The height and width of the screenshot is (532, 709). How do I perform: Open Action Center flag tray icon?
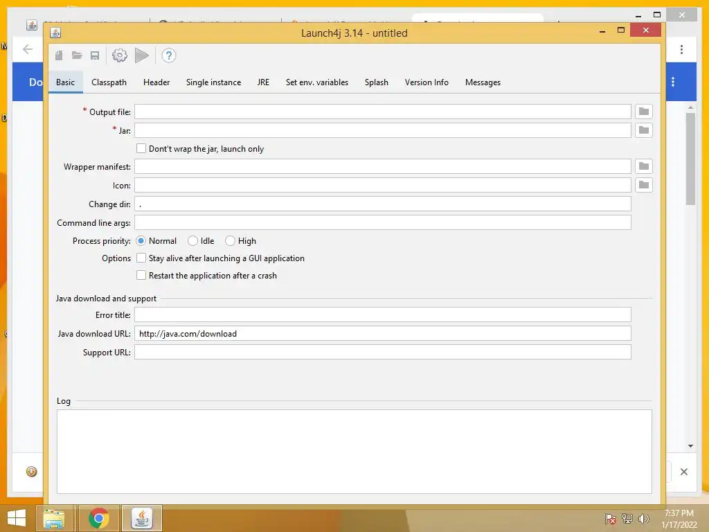pos(611,518)
